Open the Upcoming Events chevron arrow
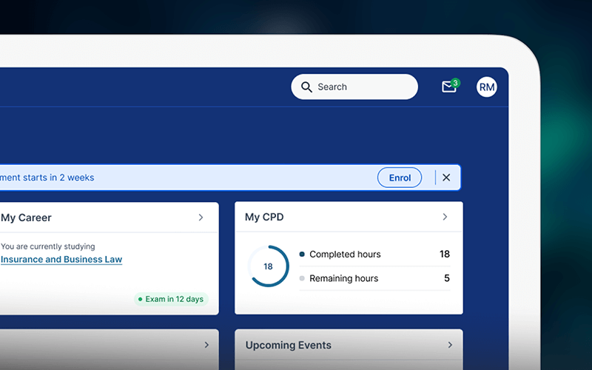The width and height of the screenshot is (592, 370). pyautogui.click(x=449, y=346)
